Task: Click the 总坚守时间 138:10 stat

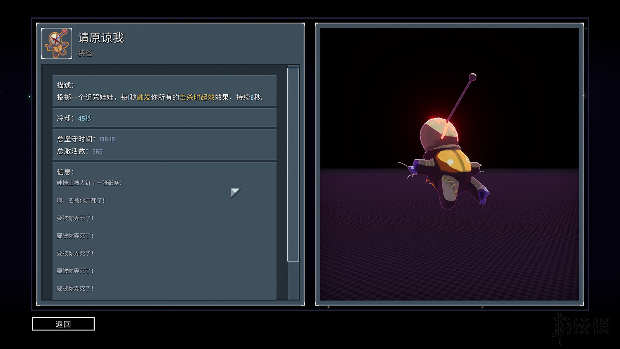Action: [86, 139]
